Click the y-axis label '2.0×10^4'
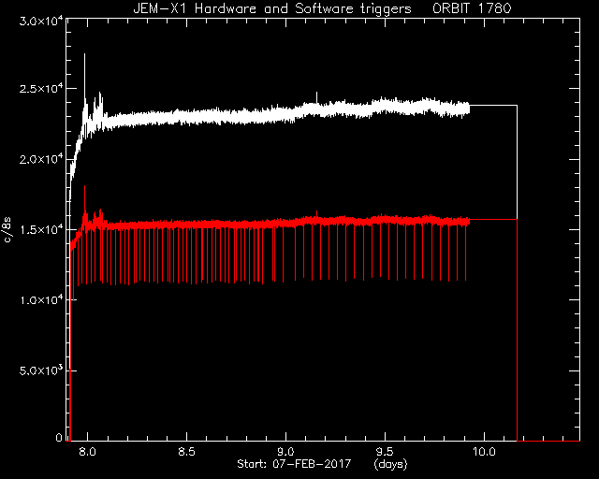The image size is (599, 479). click(41, 159)
